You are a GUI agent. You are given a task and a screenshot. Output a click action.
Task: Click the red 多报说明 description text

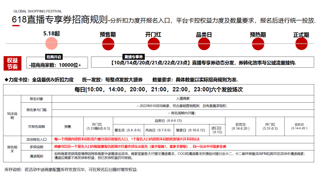click(x=140, y=147)
